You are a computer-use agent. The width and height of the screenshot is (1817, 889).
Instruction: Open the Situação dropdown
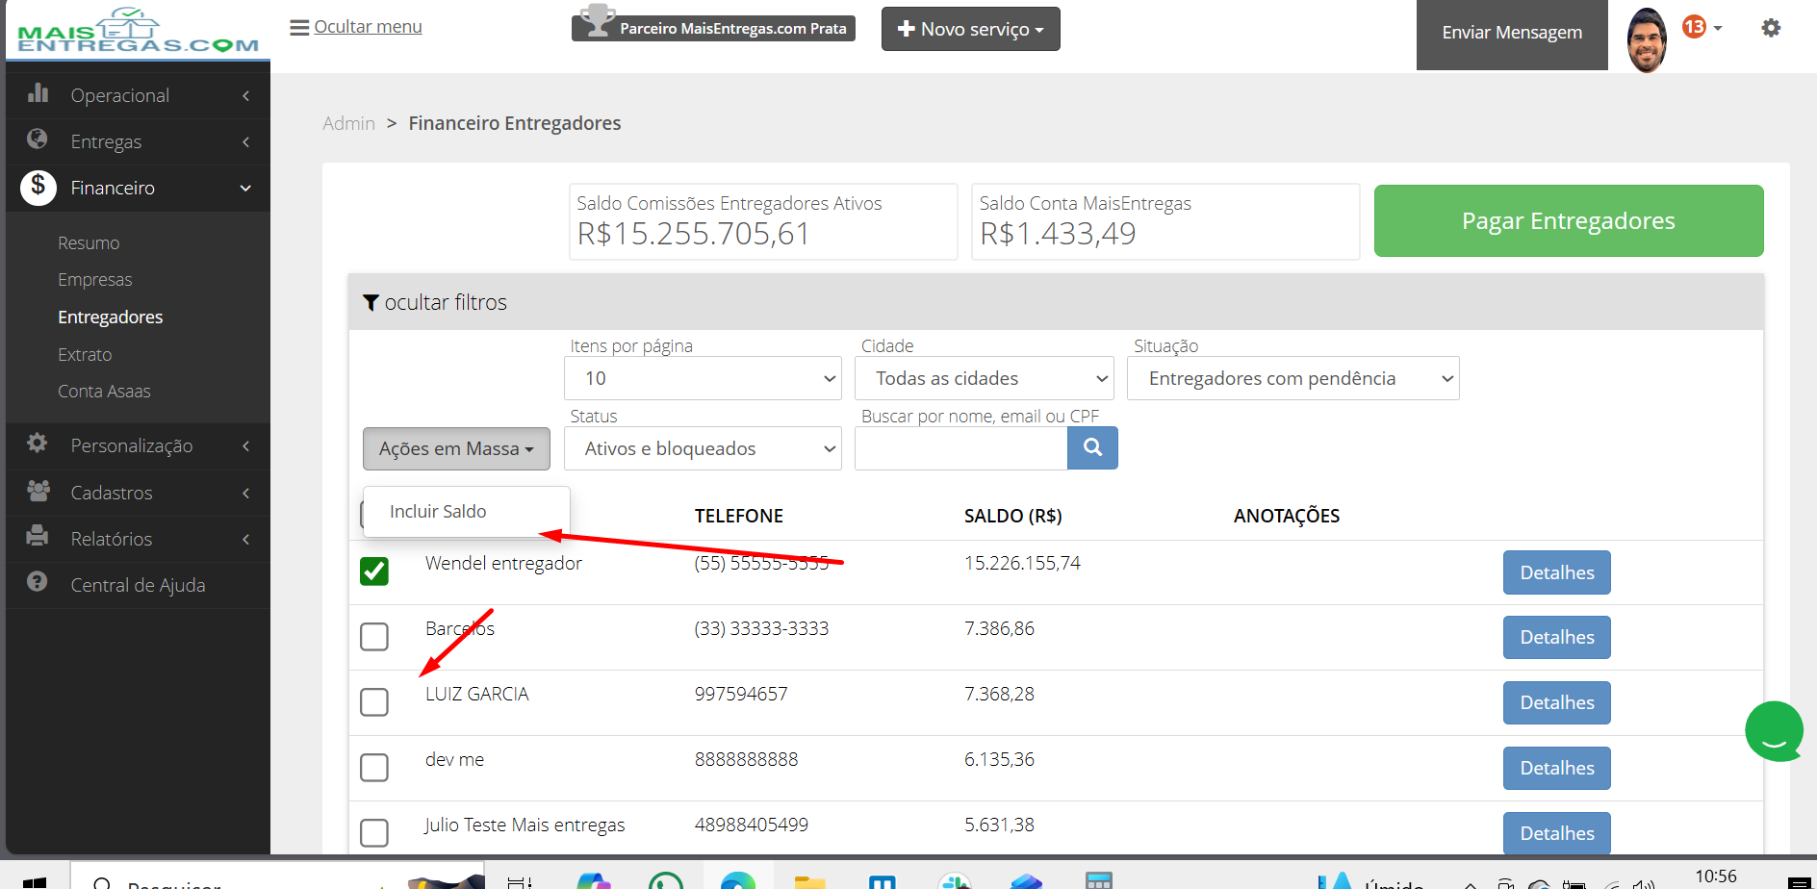(1292, 378)
